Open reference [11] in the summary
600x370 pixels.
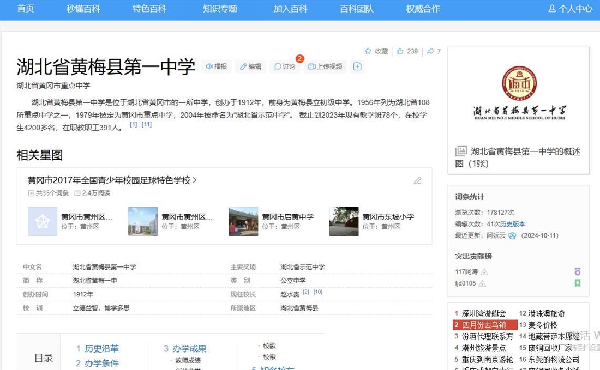[x=147, y=124]
